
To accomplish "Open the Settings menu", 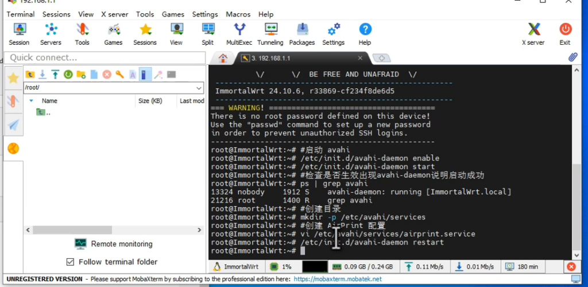I will (205, 14).
